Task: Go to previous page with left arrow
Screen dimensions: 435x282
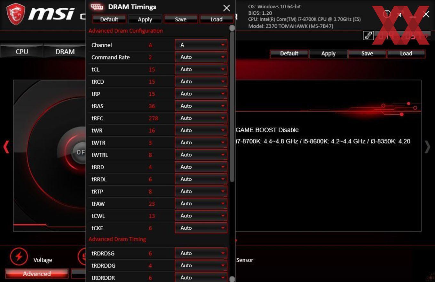Action: 6,147
